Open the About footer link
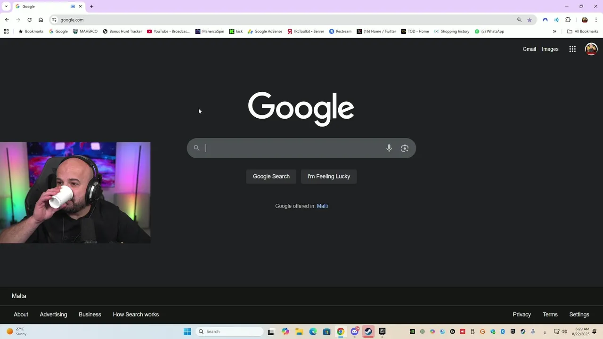603x339 pixels. (21, 315)
